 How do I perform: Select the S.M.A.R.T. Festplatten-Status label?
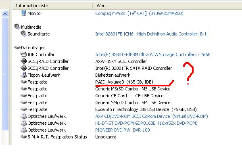pyautogui.click(x=57, y=137)
